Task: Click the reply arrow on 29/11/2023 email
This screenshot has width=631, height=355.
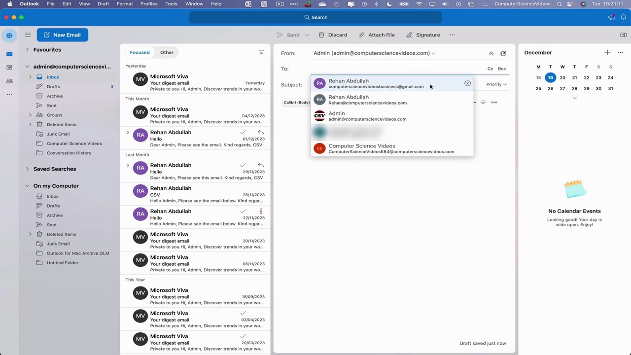Action: (x=261, y=165)
